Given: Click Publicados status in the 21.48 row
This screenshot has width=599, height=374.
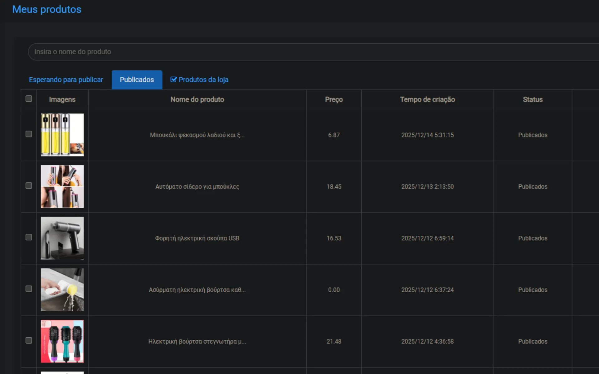Looking at the screenshot, I should point(533,341).
